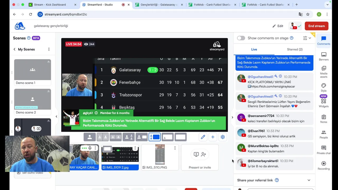Switch to the Starred (2) tab
338x190 pixels.
tap(295, 49)
